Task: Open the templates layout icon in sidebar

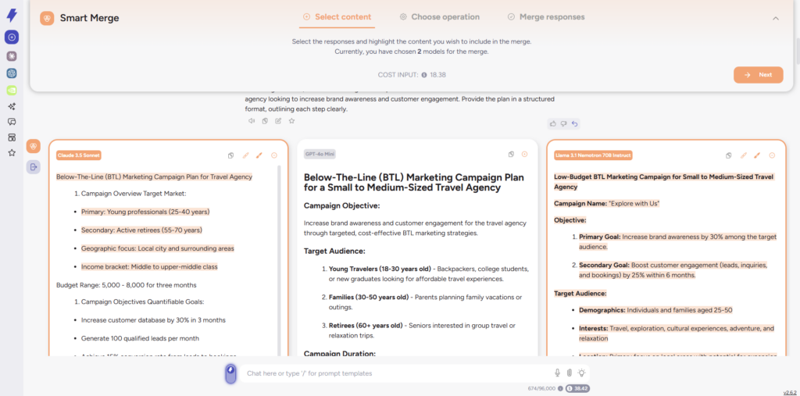Action: 12,137
